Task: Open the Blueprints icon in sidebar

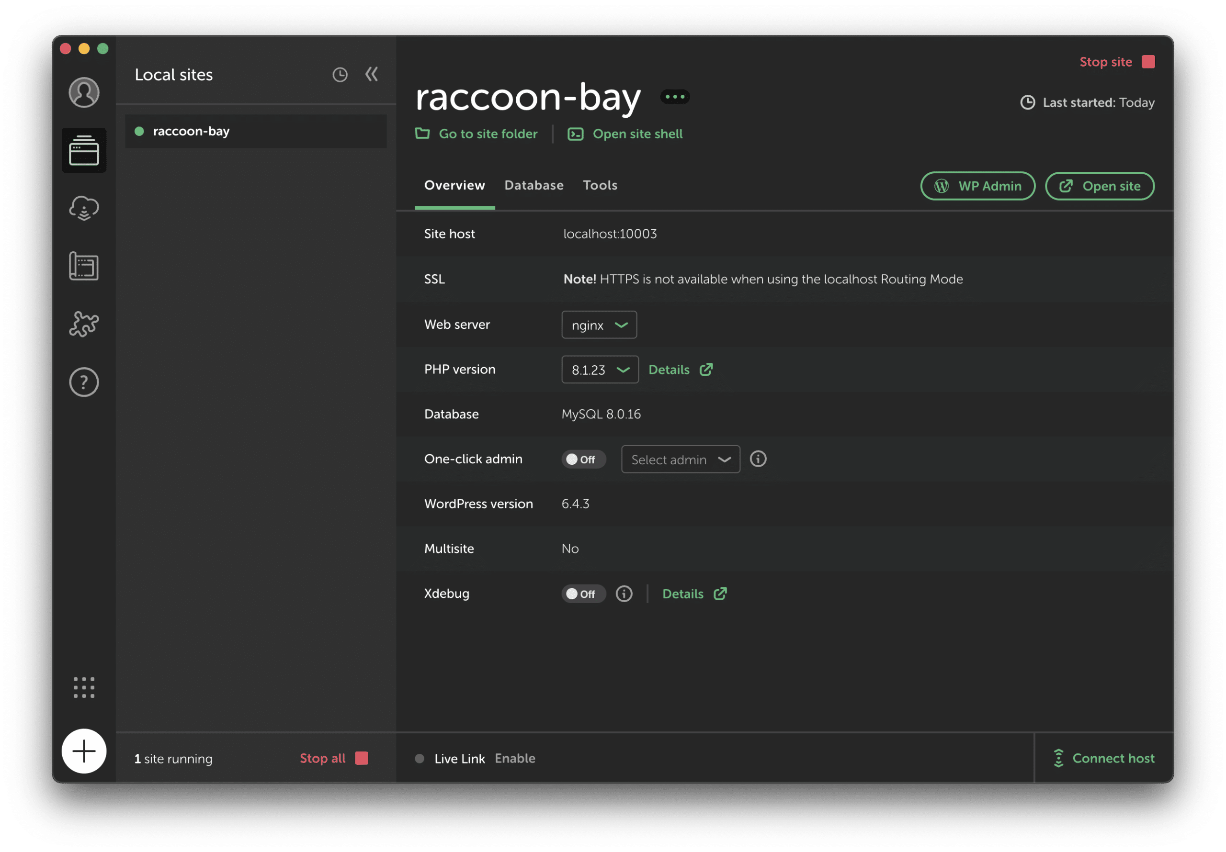Action: click(84, 267)
